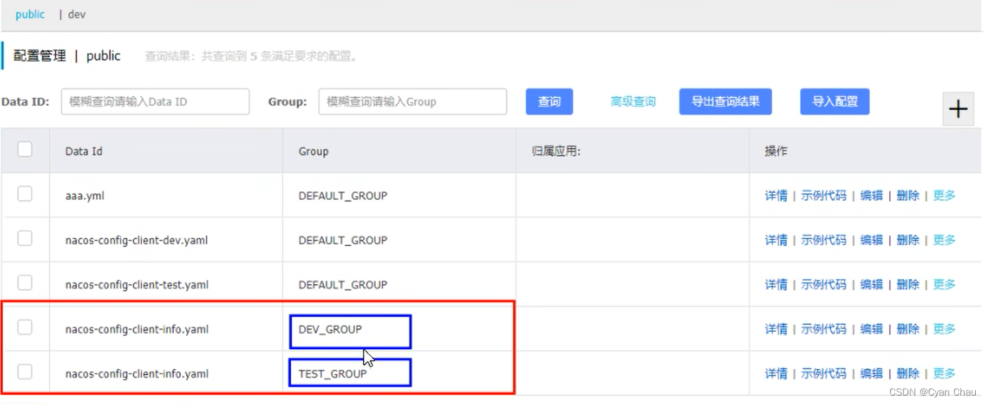This screenshot has width=987, height=404.
Task: Click the 配置管理 page title
Action: 40,56
